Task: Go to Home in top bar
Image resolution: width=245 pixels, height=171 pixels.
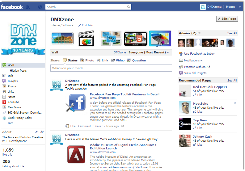Action: (230, 7)
